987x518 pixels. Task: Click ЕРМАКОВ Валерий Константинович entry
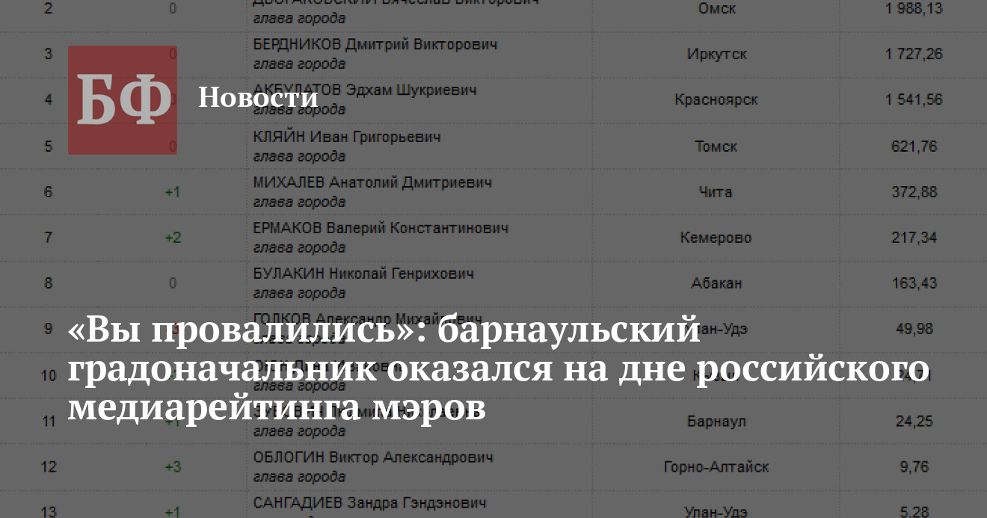(381, 229)
